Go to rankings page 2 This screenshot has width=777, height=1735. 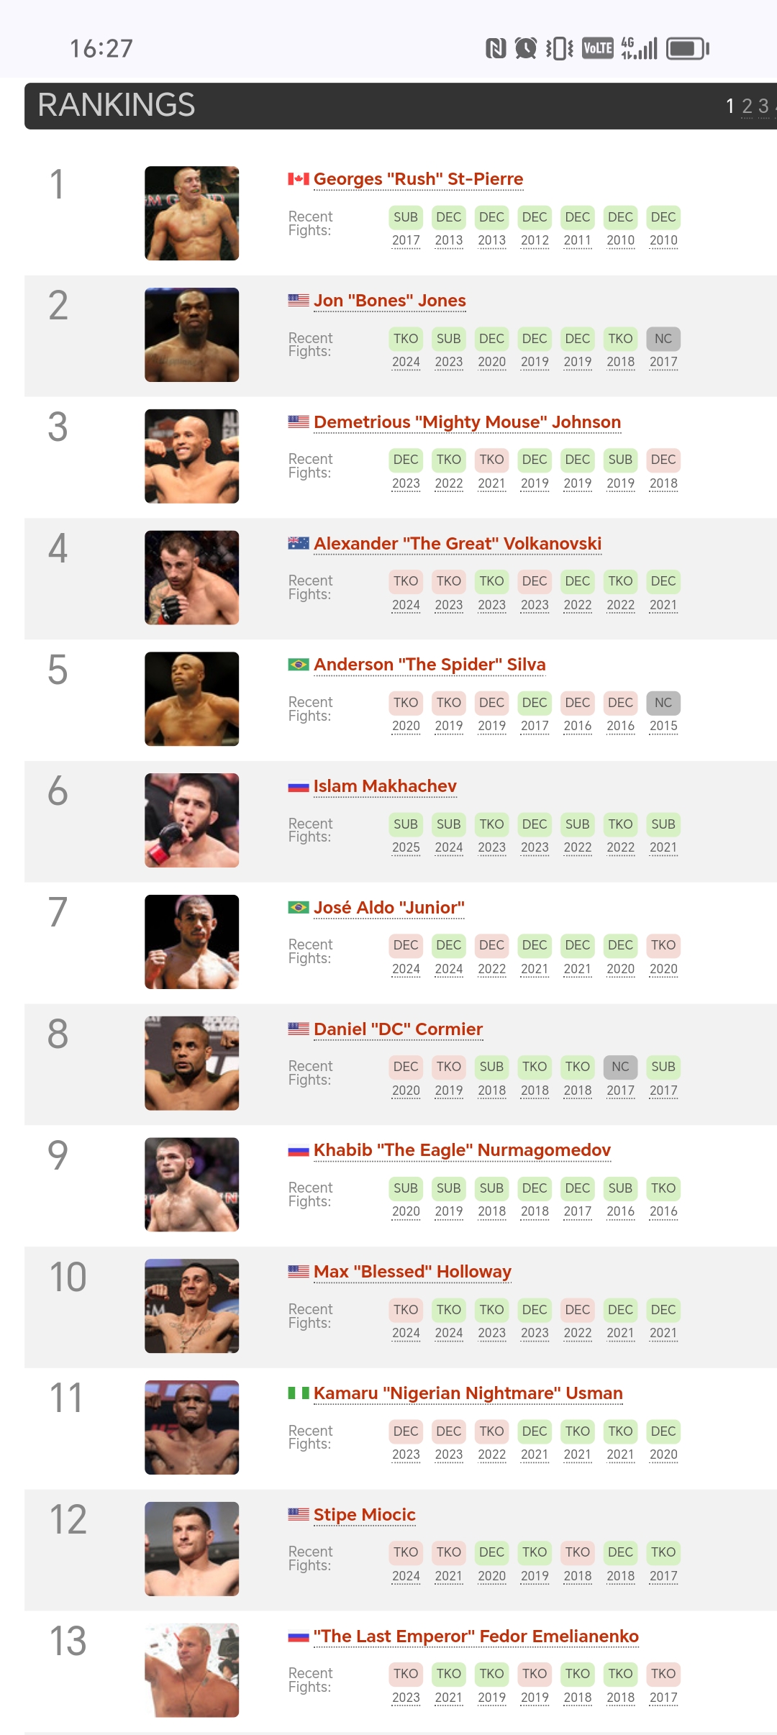click(x=747, y=106)
